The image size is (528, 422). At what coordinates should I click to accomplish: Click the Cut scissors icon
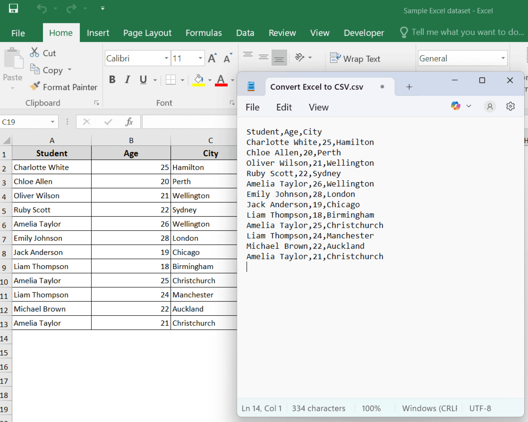point(34,52)
